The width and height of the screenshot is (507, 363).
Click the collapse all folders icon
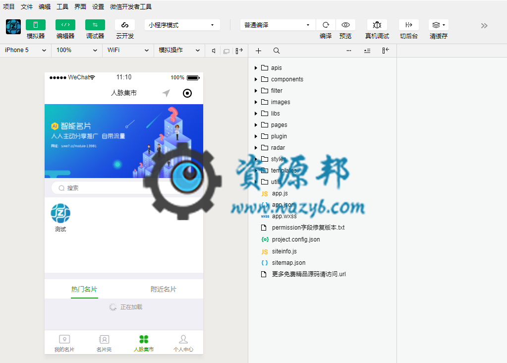tap(367, 51)
